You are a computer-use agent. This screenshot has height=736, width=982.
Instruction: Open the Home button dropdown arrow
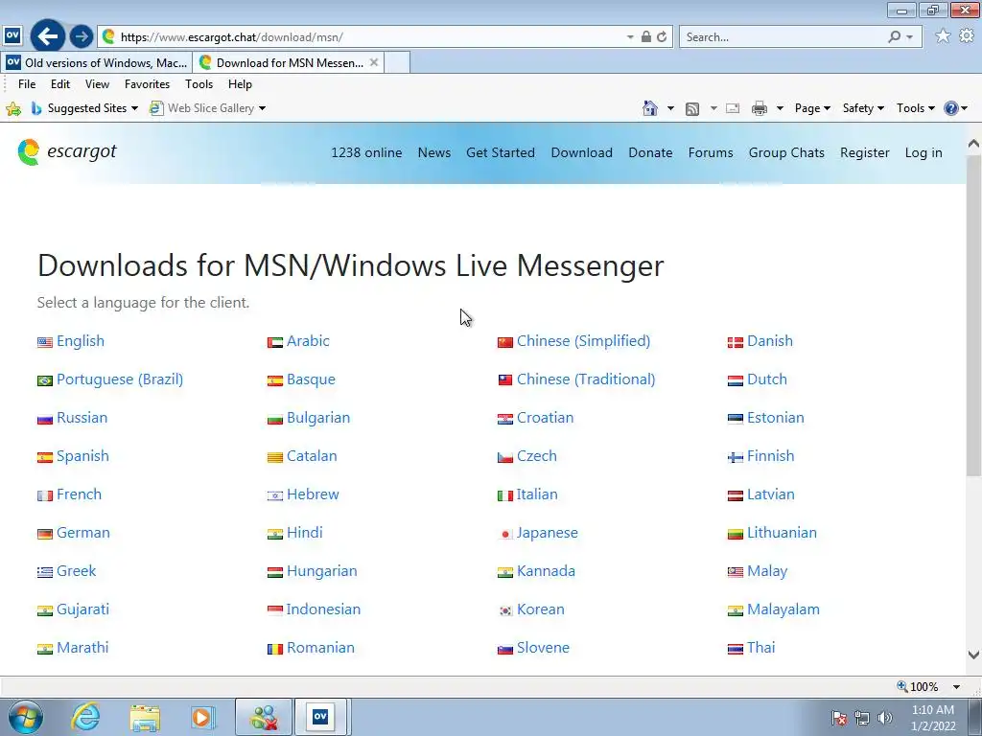pyautogui.click(x=670, y=108)
